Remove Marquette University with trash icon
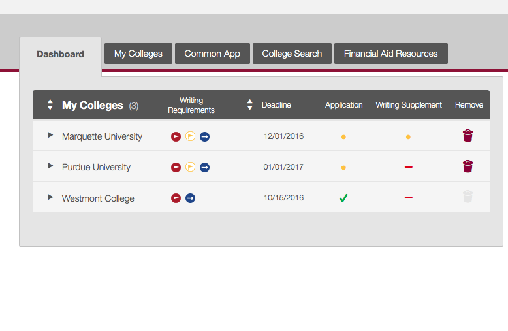The image size is (508, 331). (468, 136)
